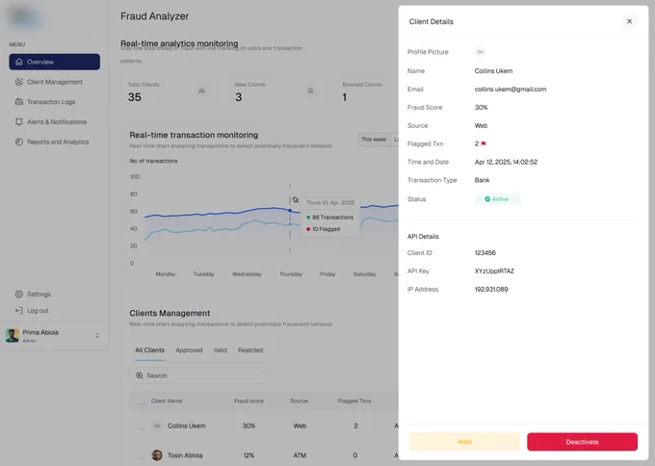
Task: Click the Apr 12, 2025 timestamp value
Action: pos(506,162)
